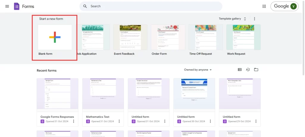Open the Job Application template
This screenshot has width=305, height=137.
coord(93,37)
